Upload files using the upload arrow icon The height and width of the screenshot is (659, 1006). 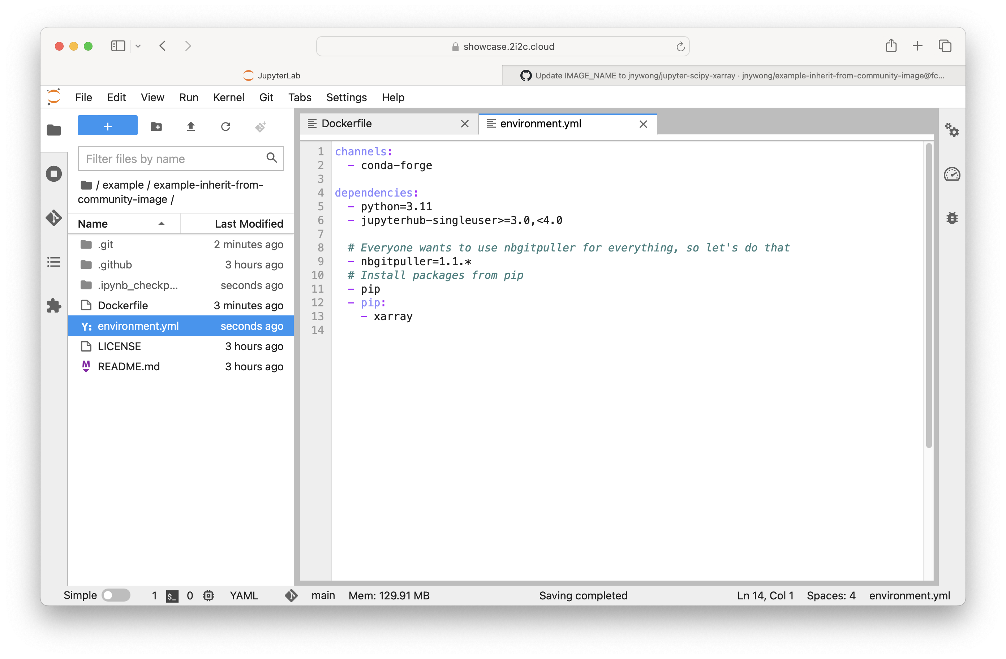pyautogui.click(x=191, y=126)
